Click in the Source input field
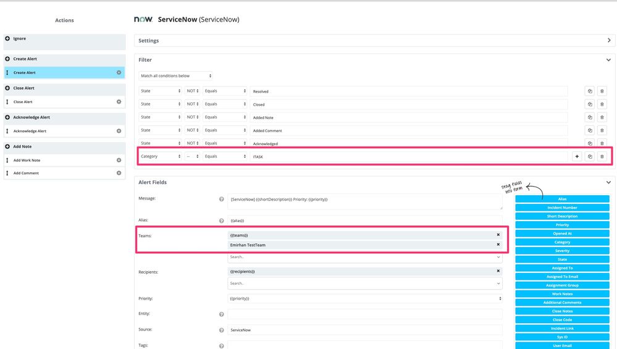 [x=365, y=330]
